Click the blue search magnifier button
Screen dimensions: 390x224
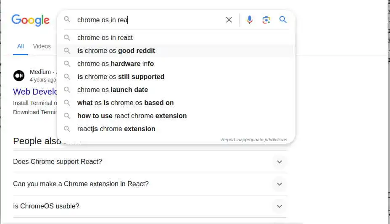(x=283, y=20)
